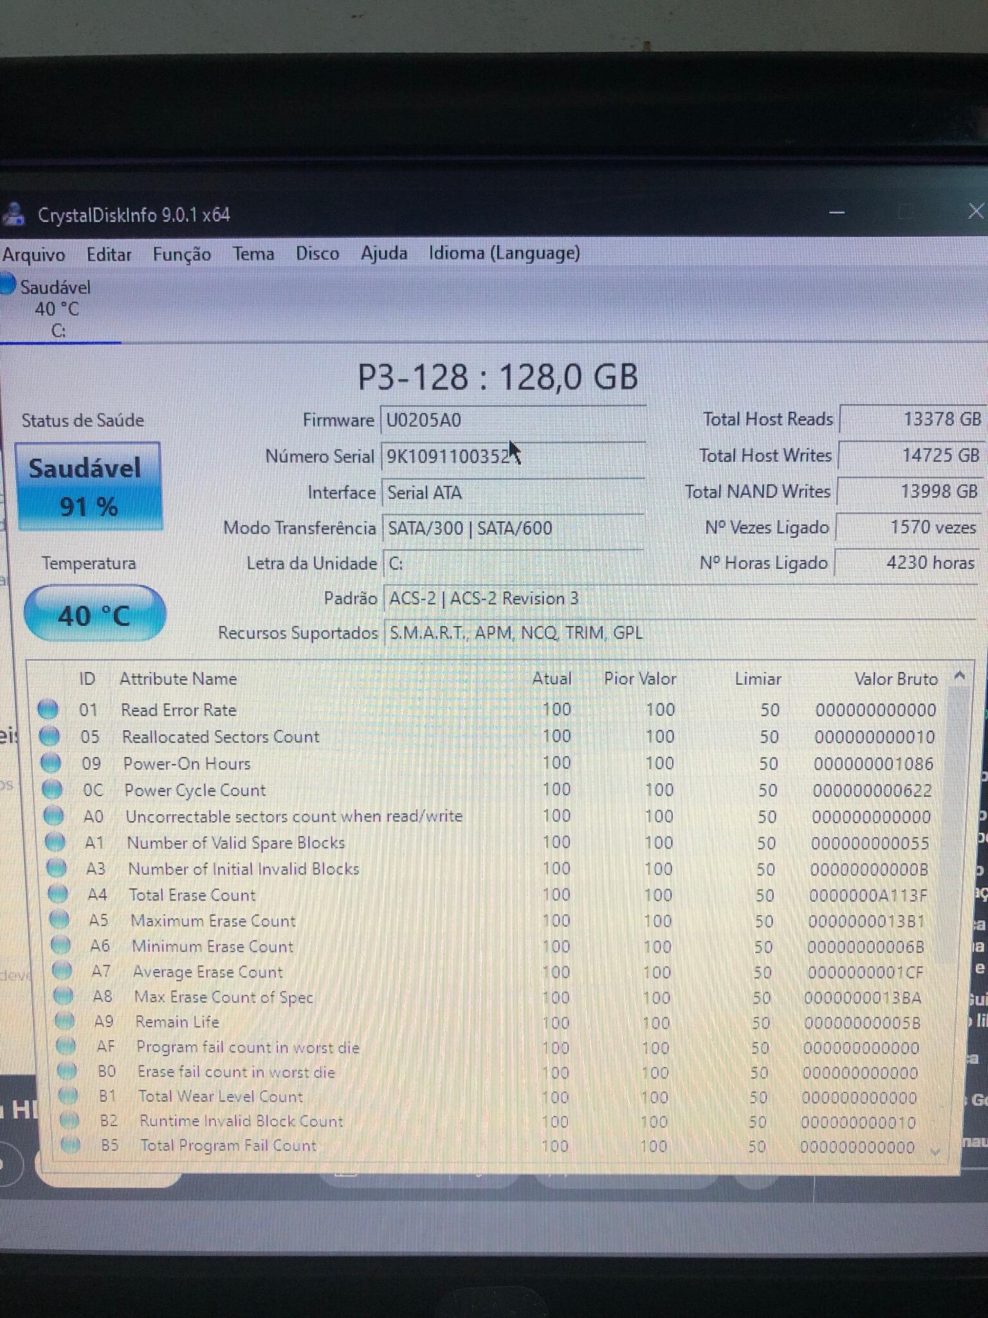This screenshot has height=1318, width=988.
Task: Open the Função menu
Action: pos(182,255)
